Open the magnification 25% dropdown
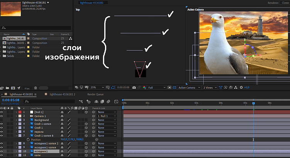This screenshot has height=158, width=290. click(95, 88)
